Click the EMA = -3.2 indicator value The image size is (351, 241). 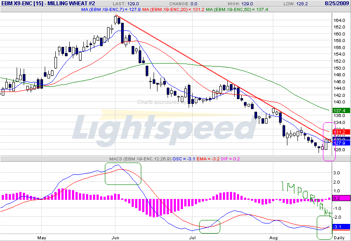tap(208, 159)
